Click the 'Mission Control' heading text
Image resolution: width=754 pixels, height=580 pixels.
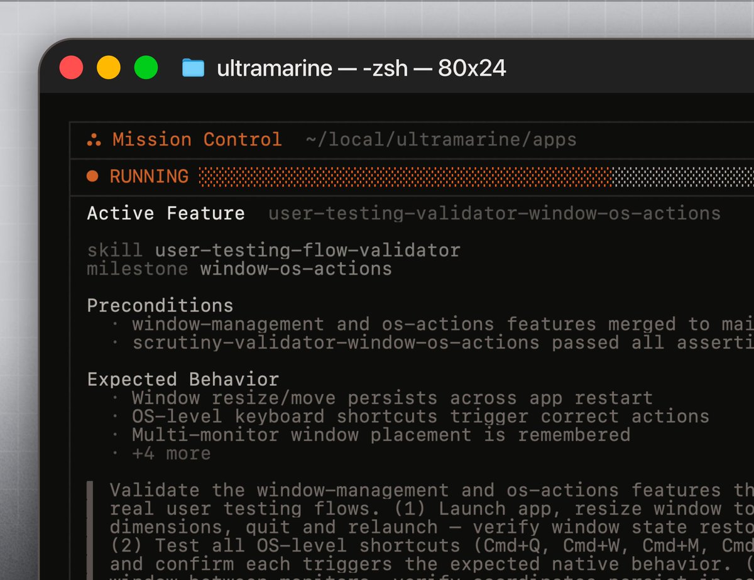tap(197, 140)
